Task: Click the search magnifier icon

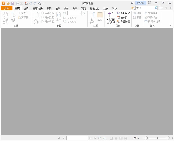Action: (x=156, y=8)
